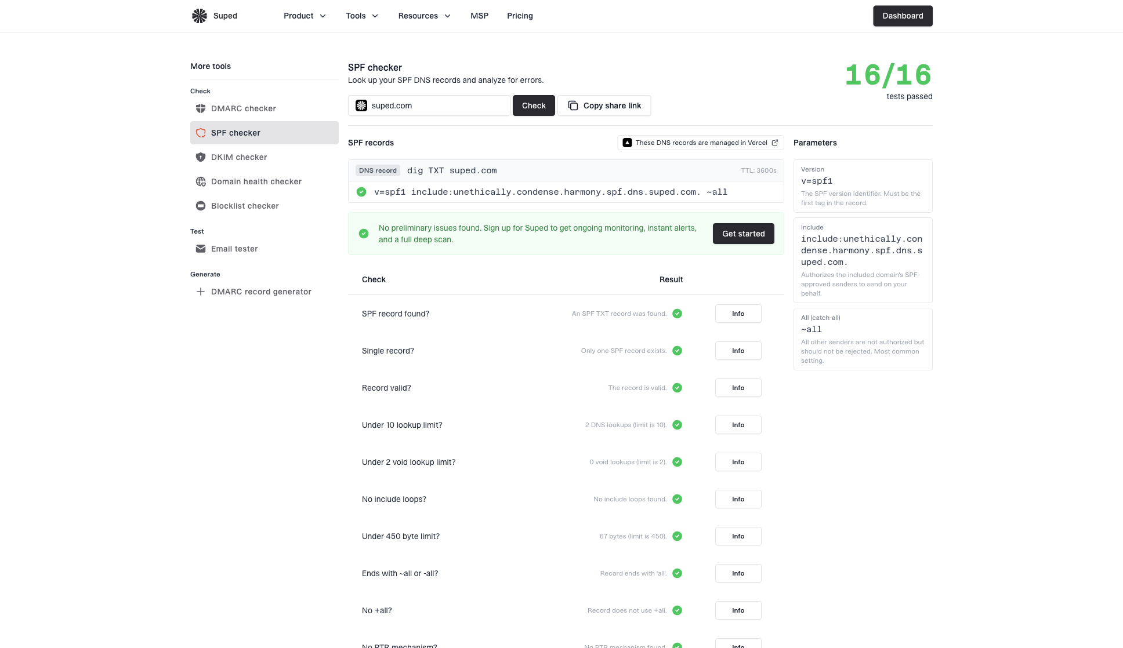Click the green check for 450 byte limit

(x=677, y=536)
